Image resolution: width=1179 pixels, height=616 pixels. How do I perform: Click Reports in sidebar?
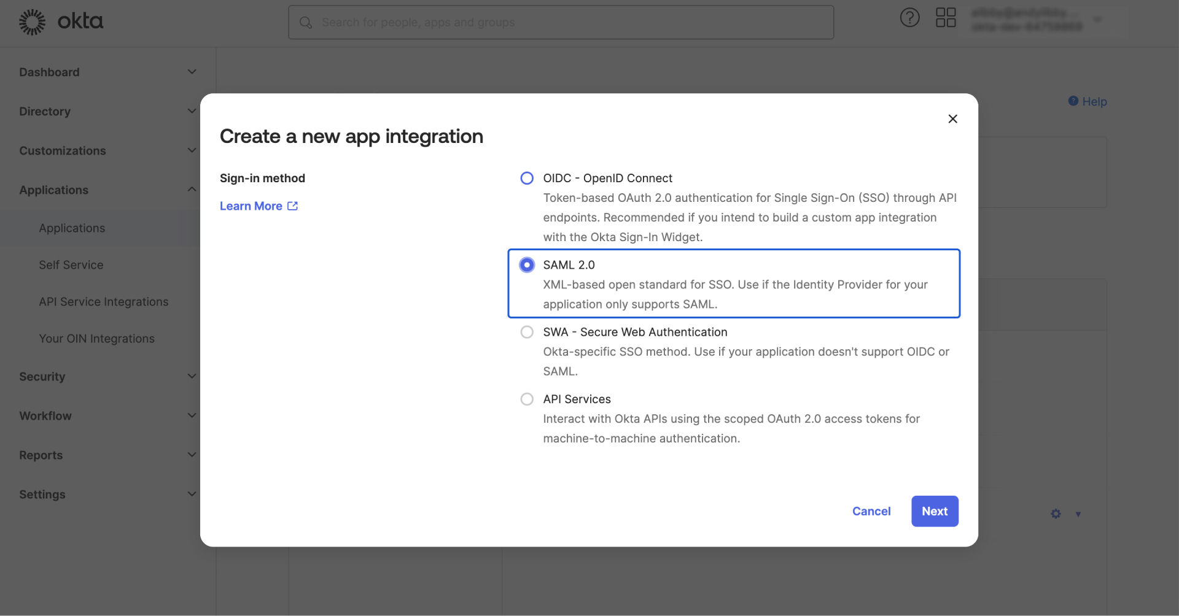41,455
